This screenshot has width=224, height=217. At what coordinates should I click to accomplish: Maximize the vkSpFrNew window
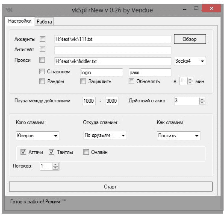[196, 9]
